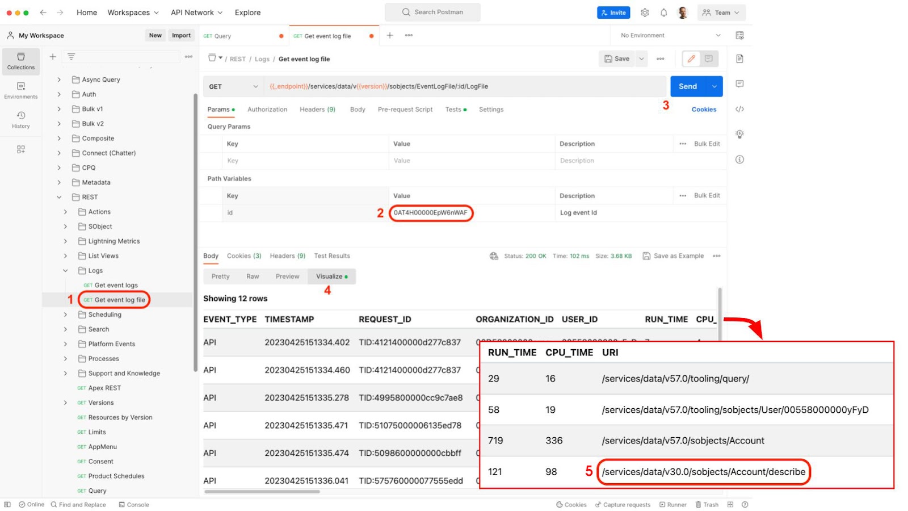This screenshot has width=908, height=511.
Task: Open Find and Replace in status bar
Action: click(78, 504)
